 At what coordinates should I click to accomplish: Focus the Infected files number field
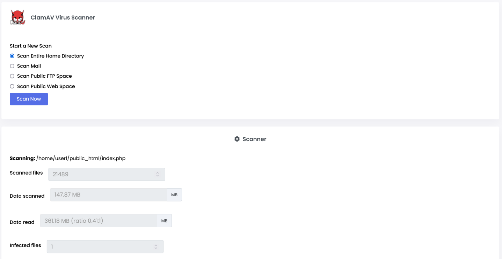tap(100, 247)
